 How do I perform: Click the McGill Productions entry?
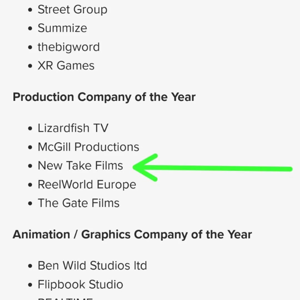tap(88, 147)
